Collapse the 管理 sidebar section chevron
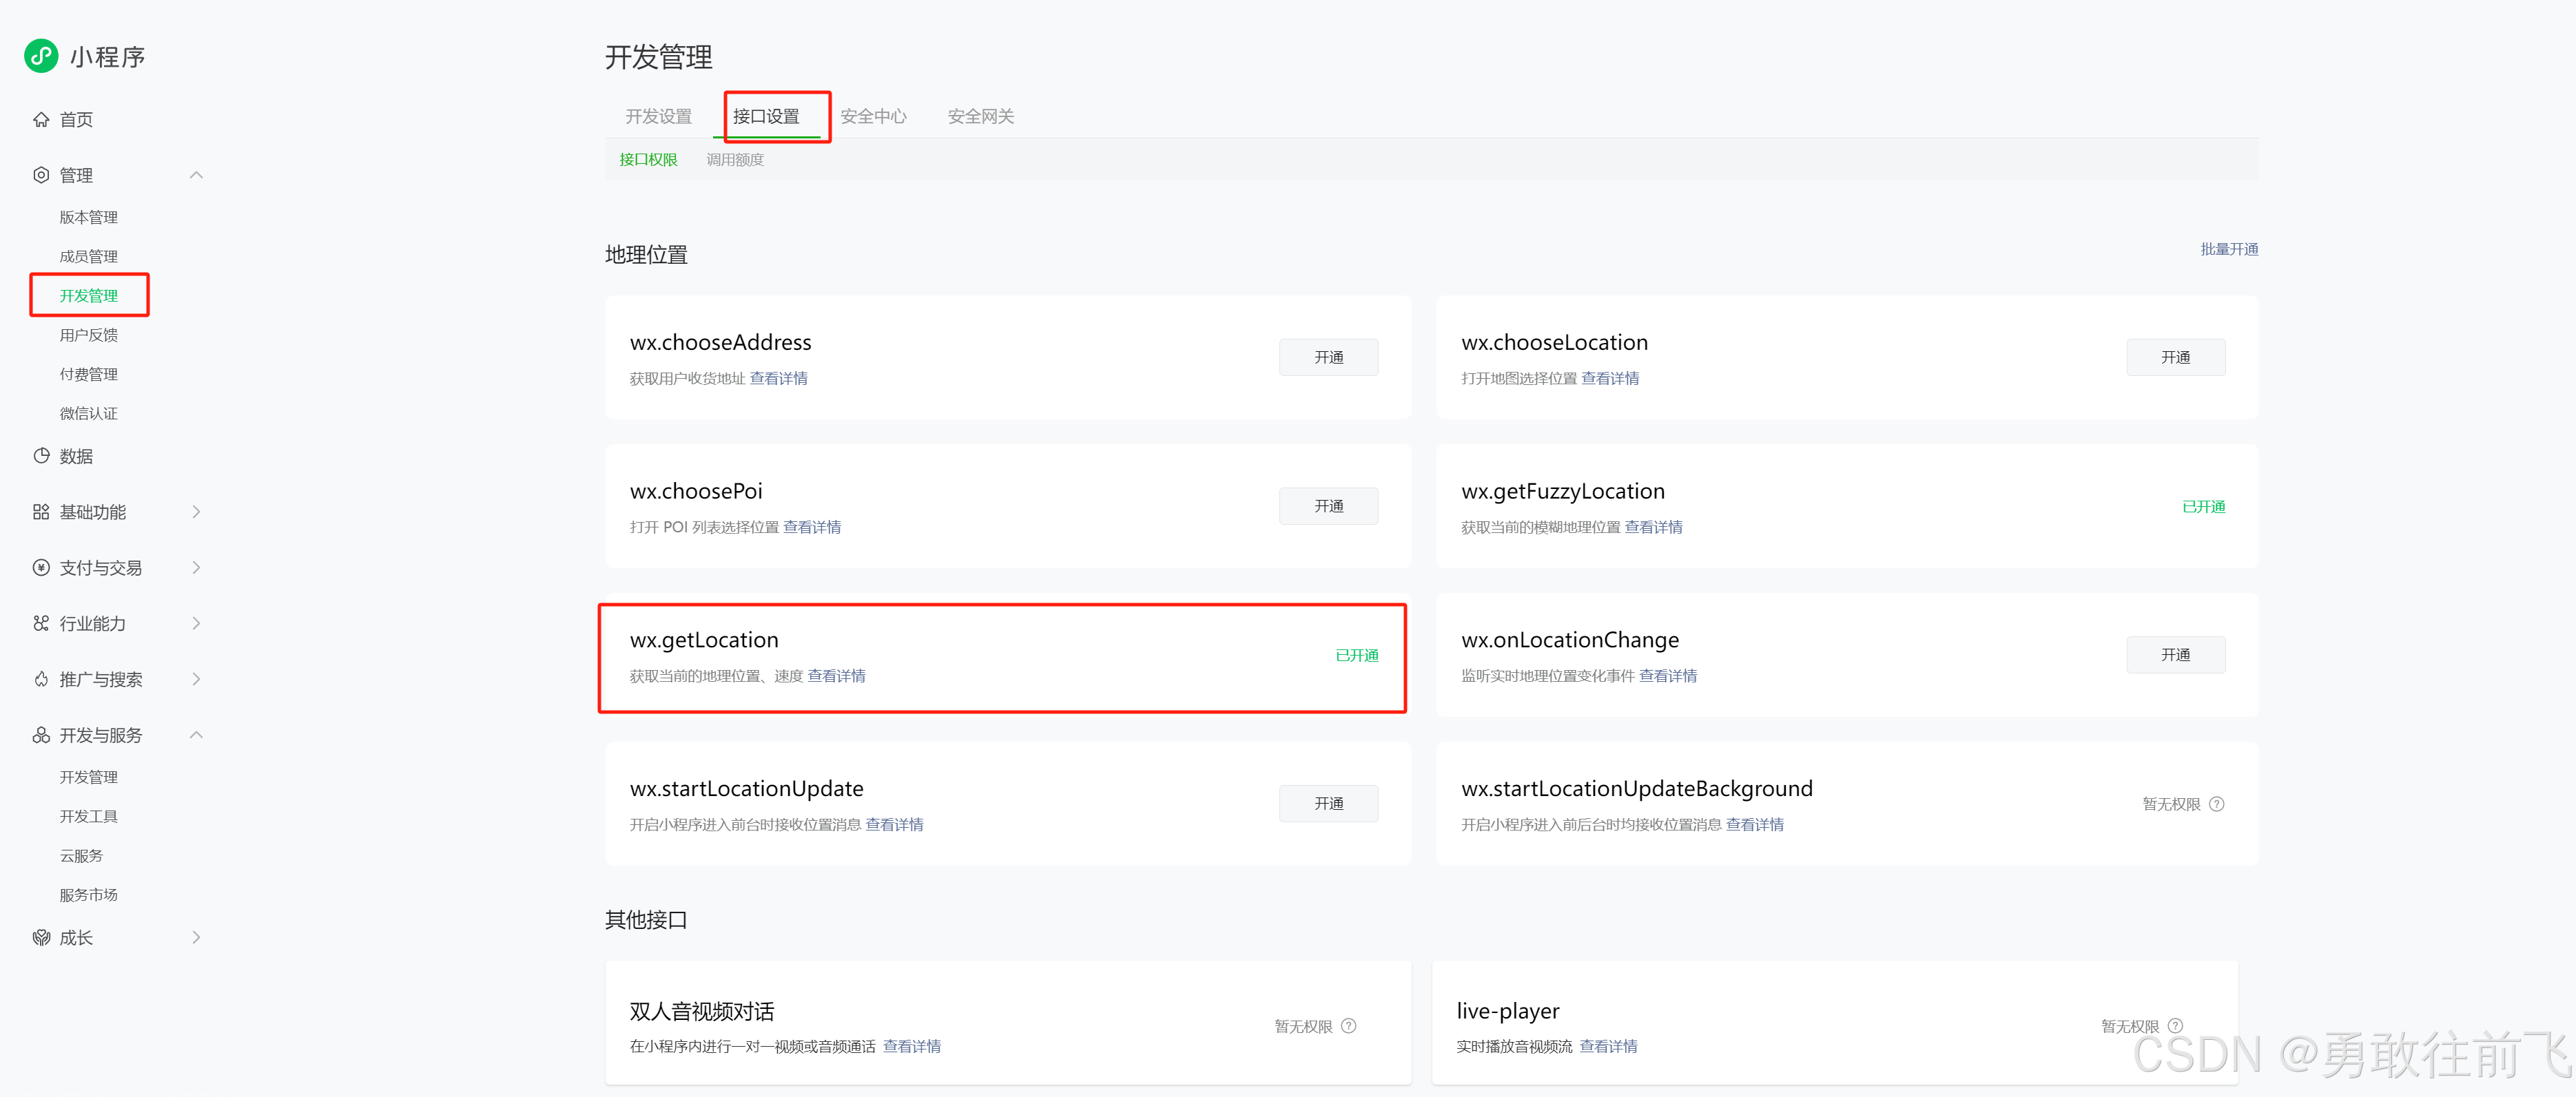This screenshot has height=1097, width=2576. pyautogui.click(x=196, y=176)
